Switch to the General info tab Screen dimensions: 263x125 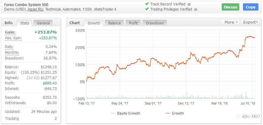click(x=43, y=23)
